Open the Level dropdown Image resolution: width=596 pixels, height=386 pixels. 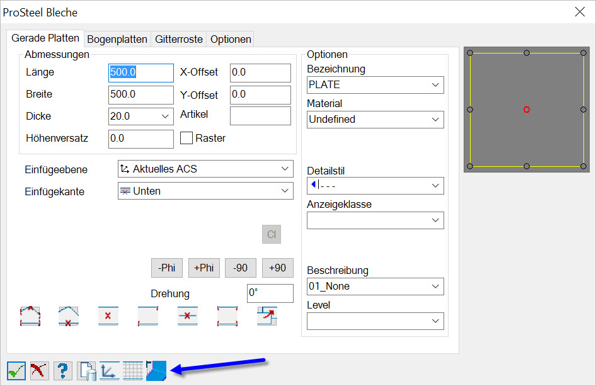point(375,321)
